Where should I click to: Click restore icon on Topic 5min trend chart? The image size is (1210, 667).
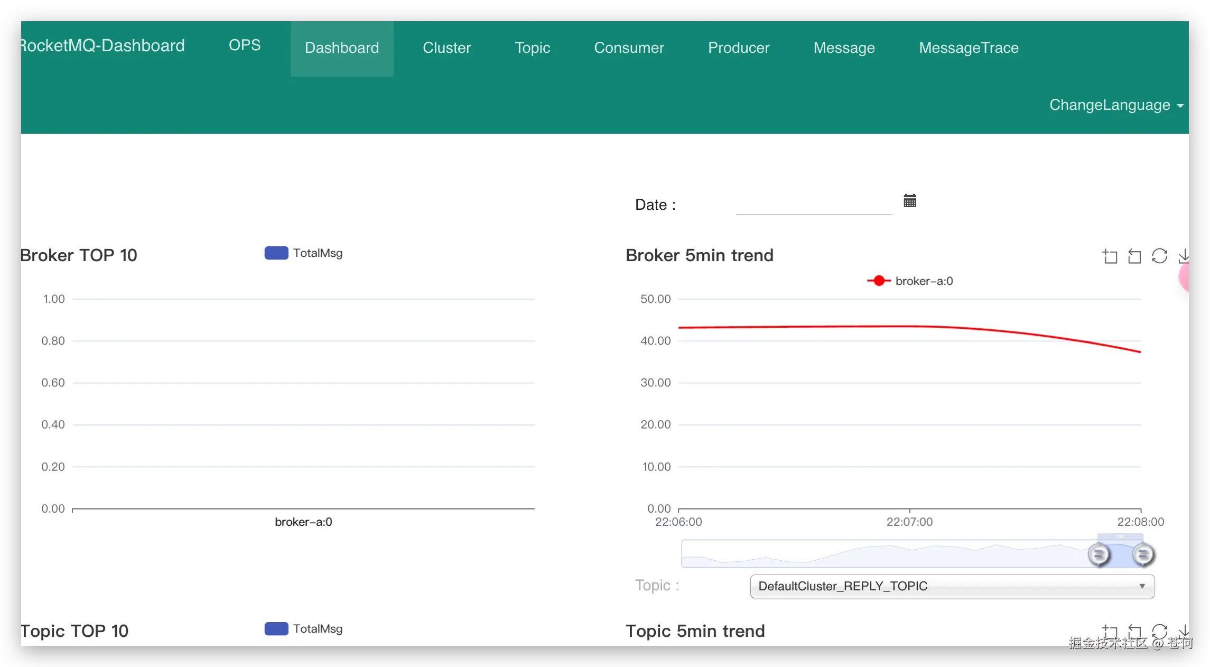pyautogui.click(x=1159, y=631)
